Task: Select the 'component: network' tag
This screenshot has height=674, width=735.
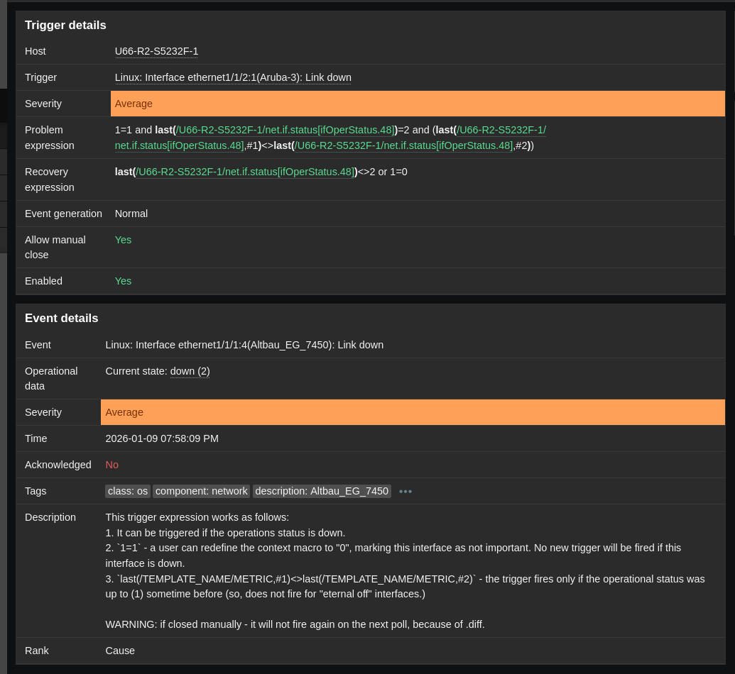Action: pos(202,491)
